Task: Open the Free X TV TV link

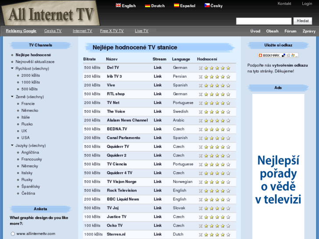Action: click(112, 31)
